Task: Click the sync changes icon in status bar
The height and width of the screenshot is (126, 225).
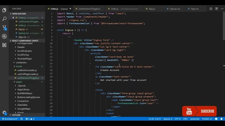Action: (x=21, y=119)
